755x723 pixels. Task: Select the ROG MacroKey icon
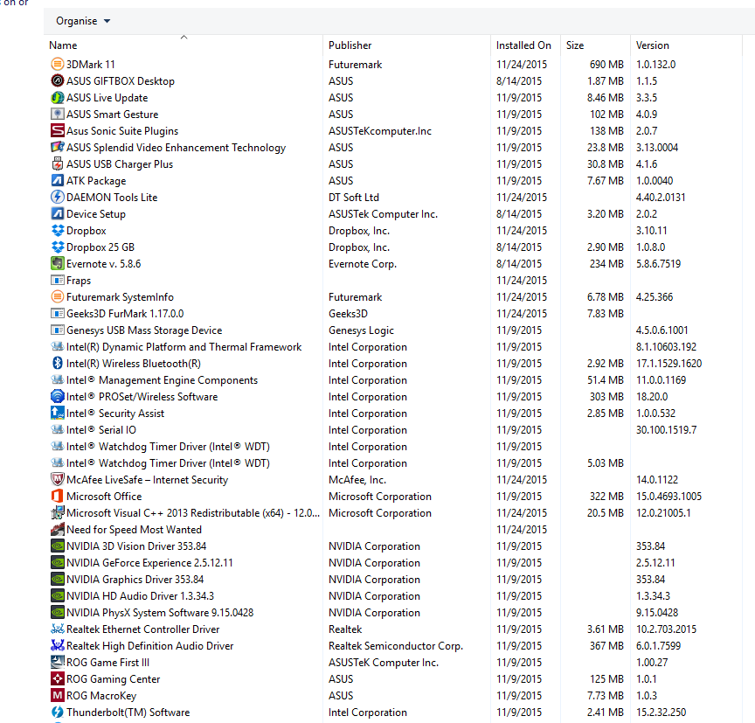tap(58, 696)
